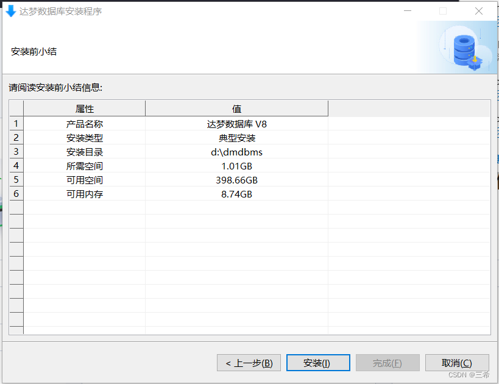
Task: Cancel setup with 取消(C) button
Action: [457, 363]
